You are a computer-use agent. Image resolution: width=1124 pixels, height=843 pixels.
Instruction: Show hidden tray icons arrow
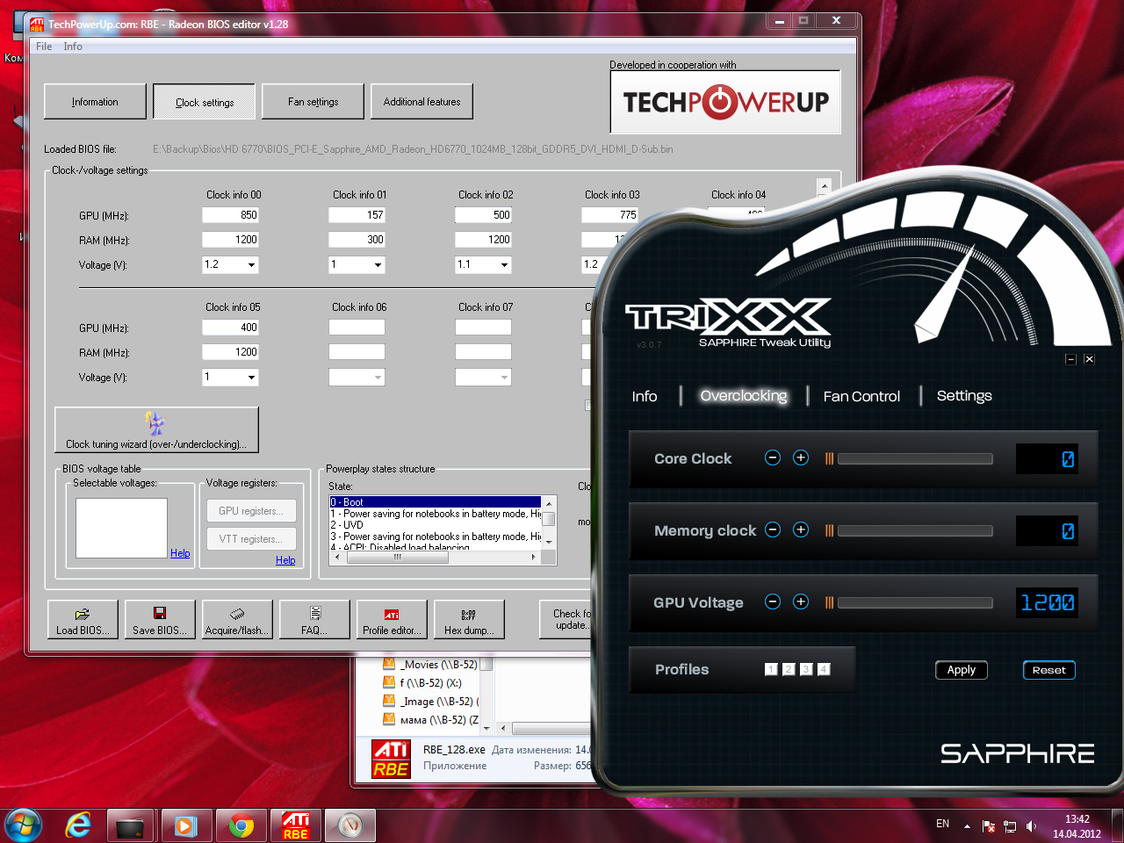pyautogui.click(x=967, y=826)
